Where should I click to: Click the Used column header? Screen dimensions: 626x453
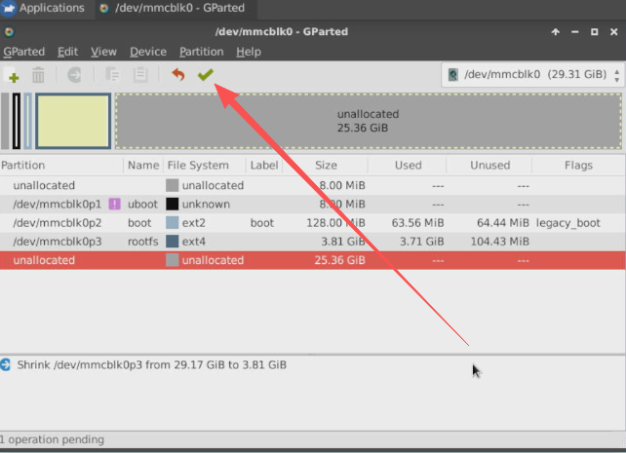(408, 165)
